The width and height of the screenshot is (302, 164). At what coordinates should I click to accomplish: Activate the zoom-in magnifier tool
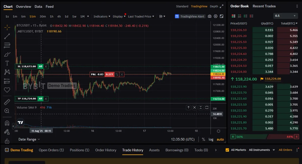pyautogui.click(x=7, y=111)
